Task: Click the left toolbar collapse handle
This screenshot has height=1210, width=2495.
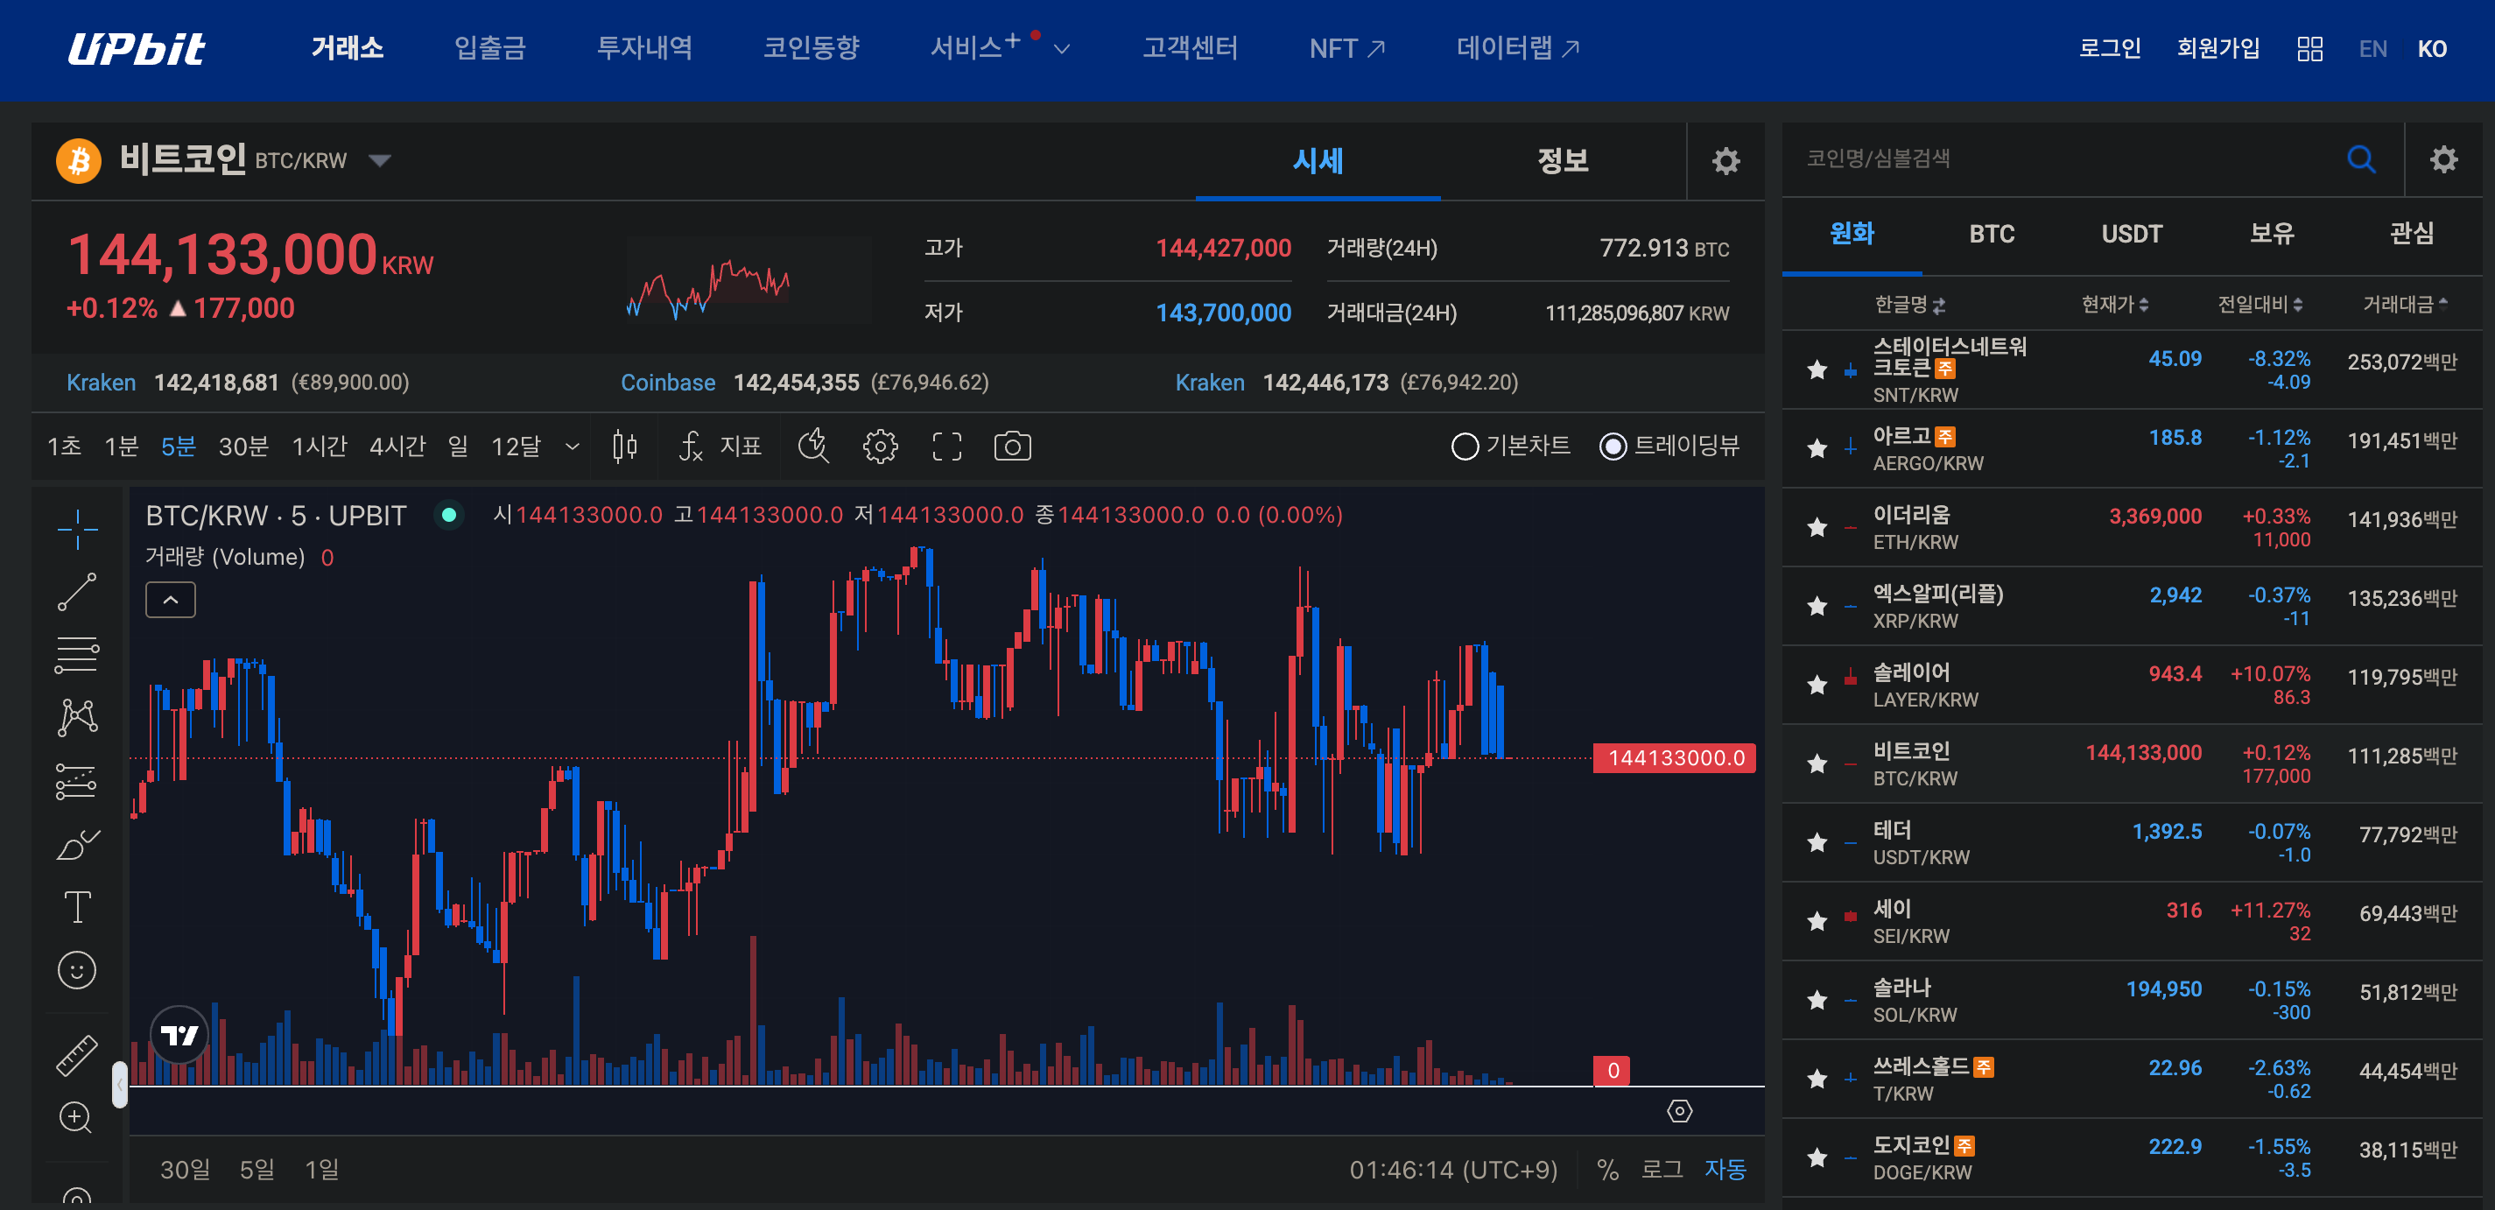Action: coord(119,1084)
